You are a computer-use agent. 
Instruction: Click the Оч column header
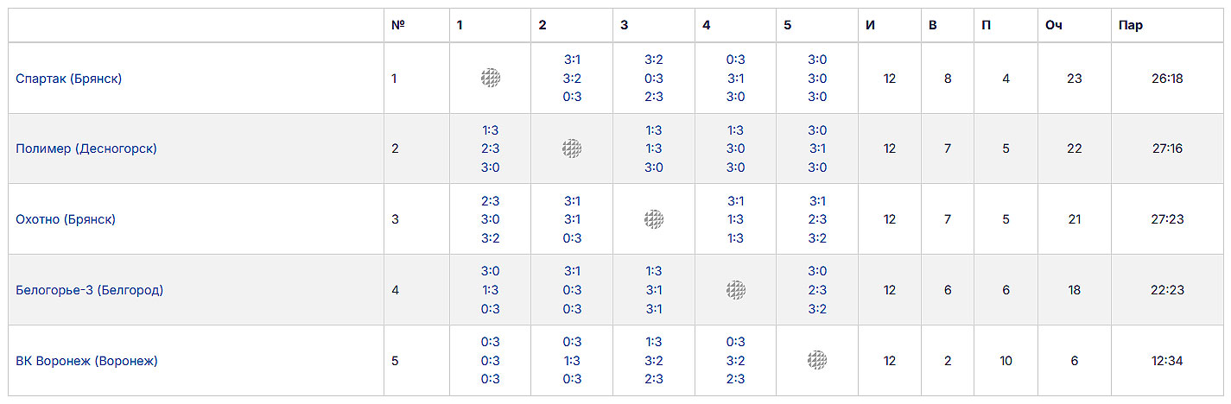pos(1053,25)
